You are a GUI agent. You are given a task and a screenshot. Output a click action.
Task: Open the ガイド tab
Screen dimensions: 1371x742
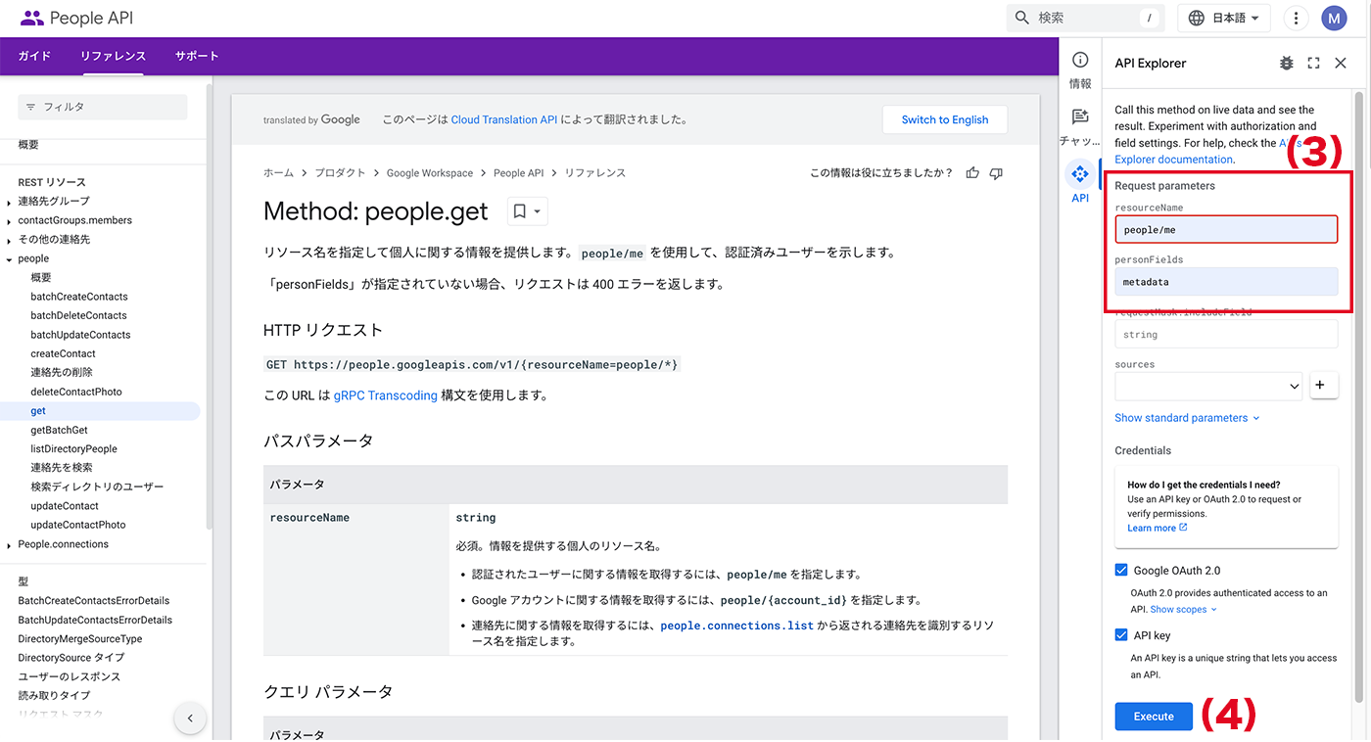[34, 56]
